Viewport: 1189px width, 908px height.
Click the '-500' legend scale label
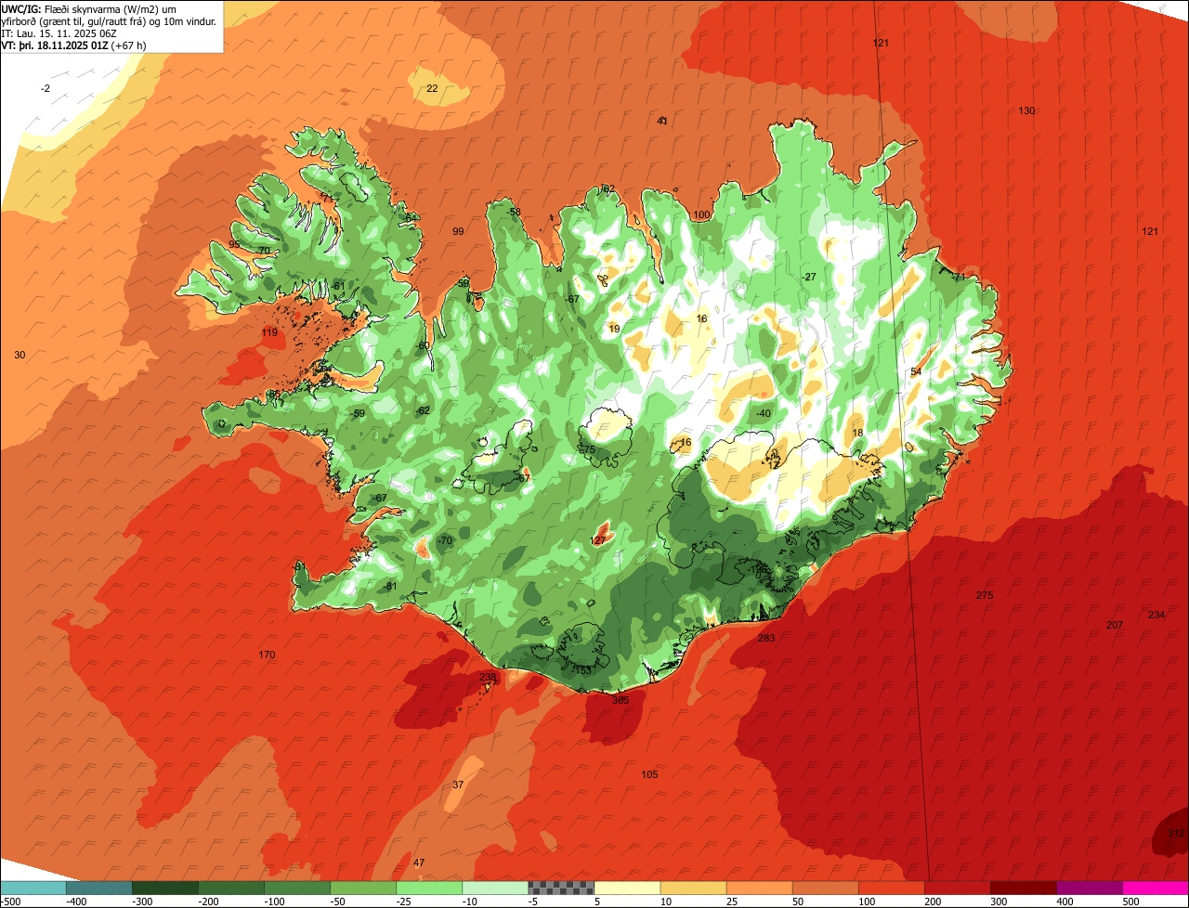(x=10, y=902)
